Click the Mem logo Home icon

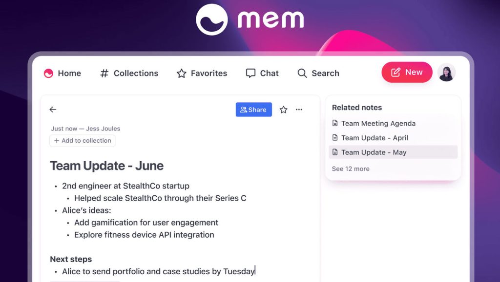point(48,74)
